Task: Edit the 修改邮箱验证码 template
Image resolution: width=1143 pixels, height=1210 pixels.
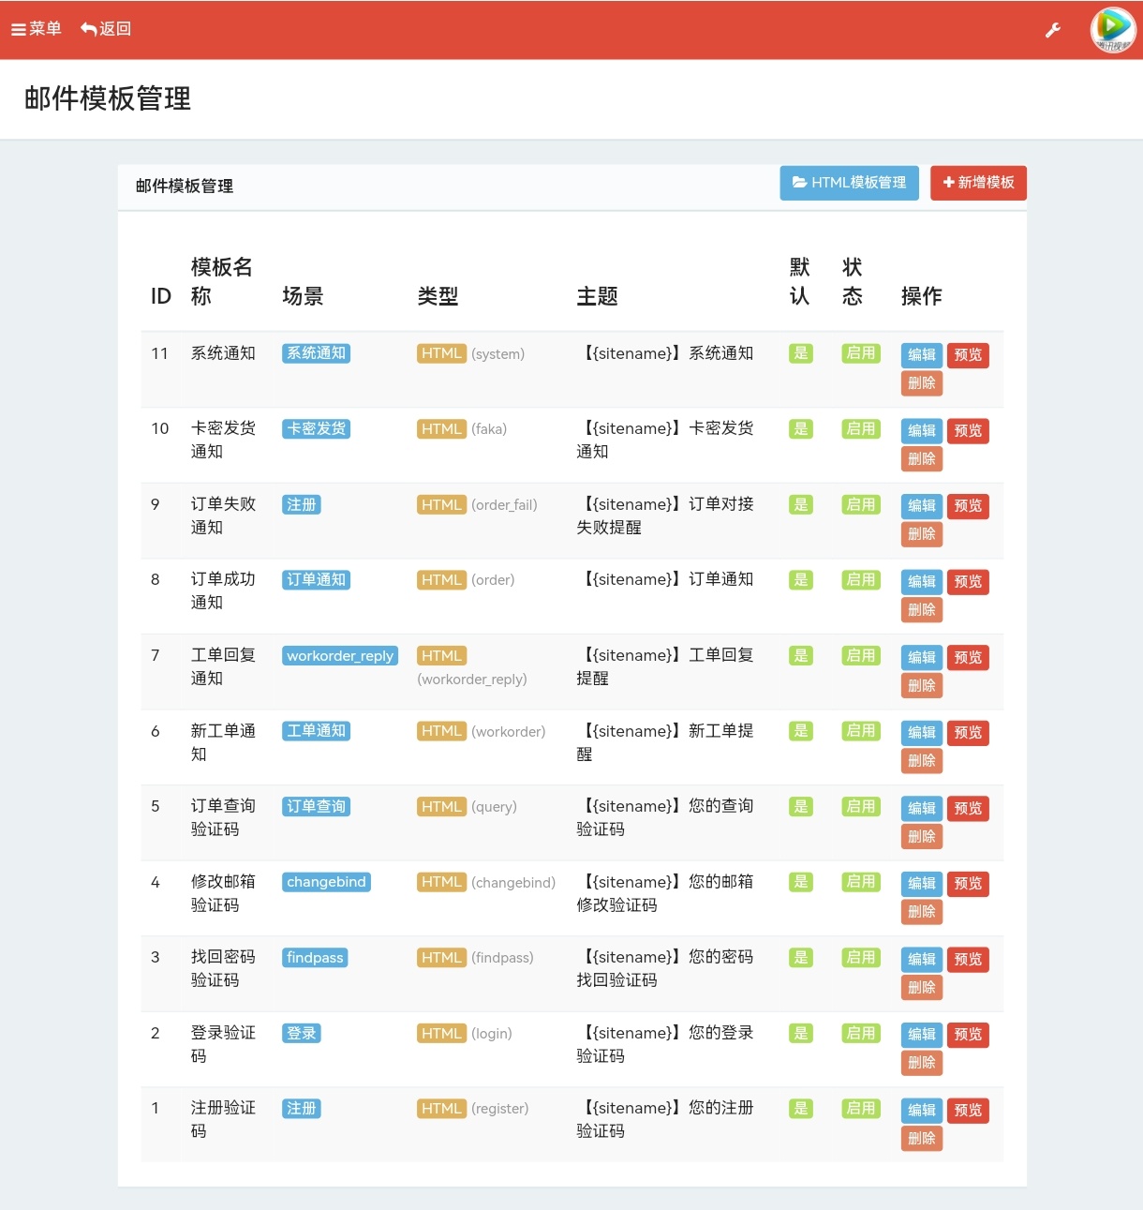Action: [x=922, y=884]
